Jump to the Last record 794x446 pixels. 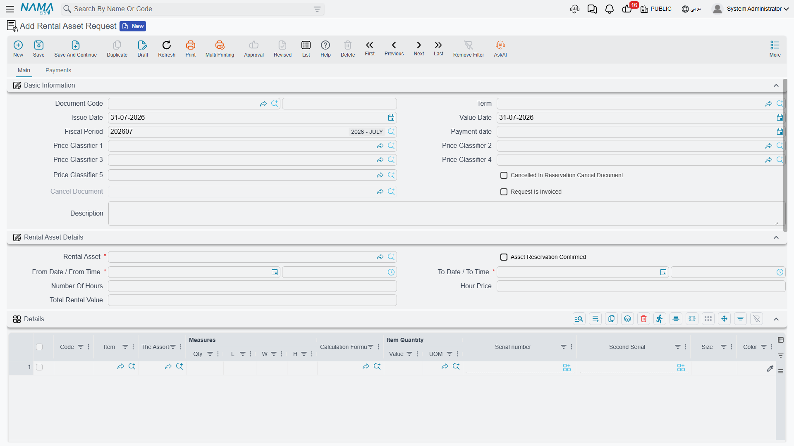coord(438,48)
